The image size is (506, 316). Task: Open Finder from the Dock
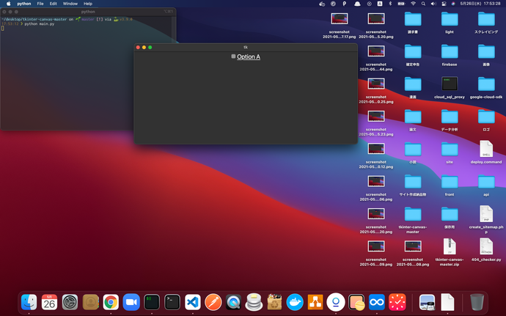pyautogui.click(x=29, y=301)
